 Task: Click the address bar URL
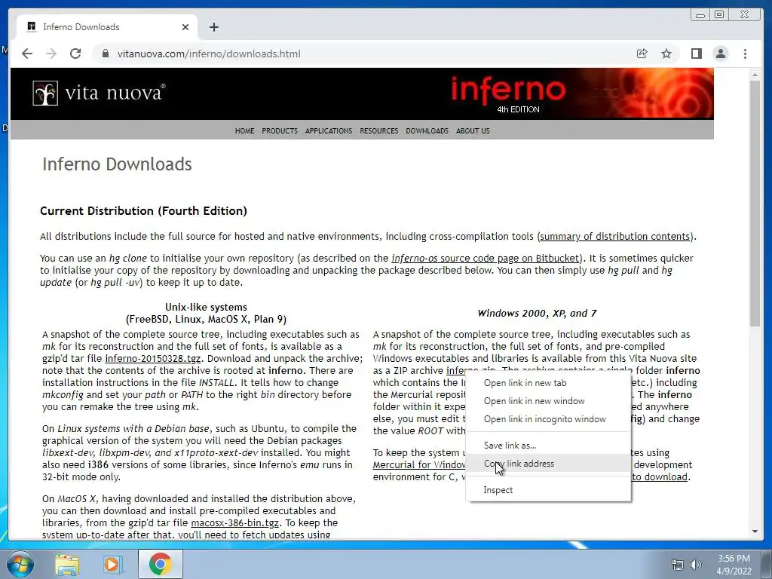pyautogui.click(x=209, y=54)
